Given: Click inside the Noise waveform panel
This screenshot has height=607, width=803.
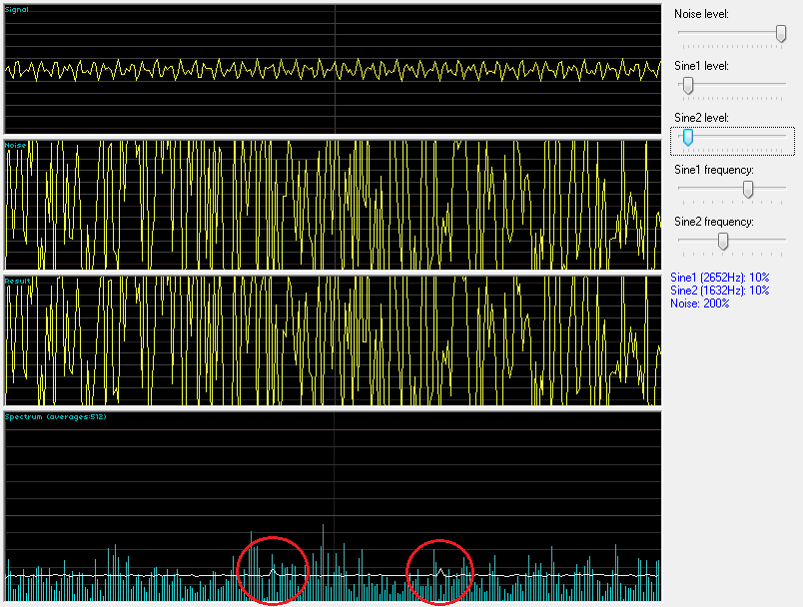Looking at the screenshot, I should 333,205.
